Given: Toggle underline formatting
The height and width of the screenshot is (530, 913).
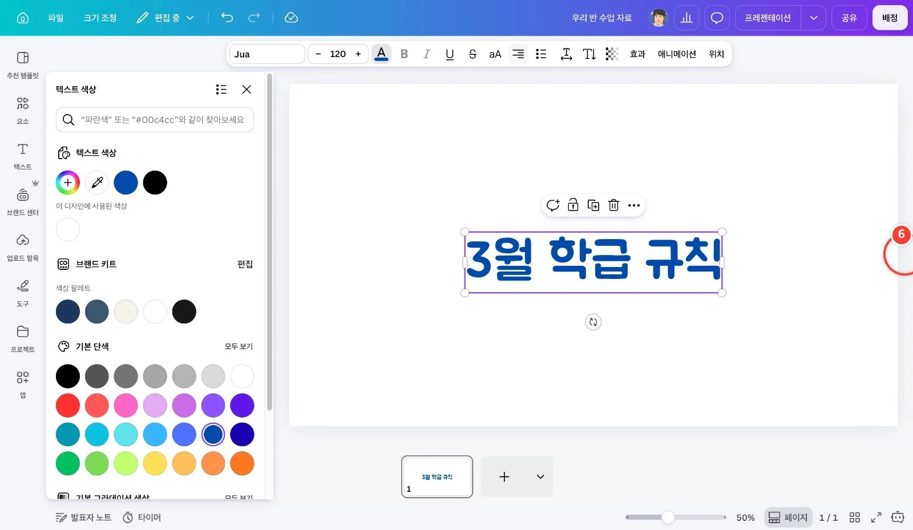Looking at the screenshot, I should [x=450, y=54].
